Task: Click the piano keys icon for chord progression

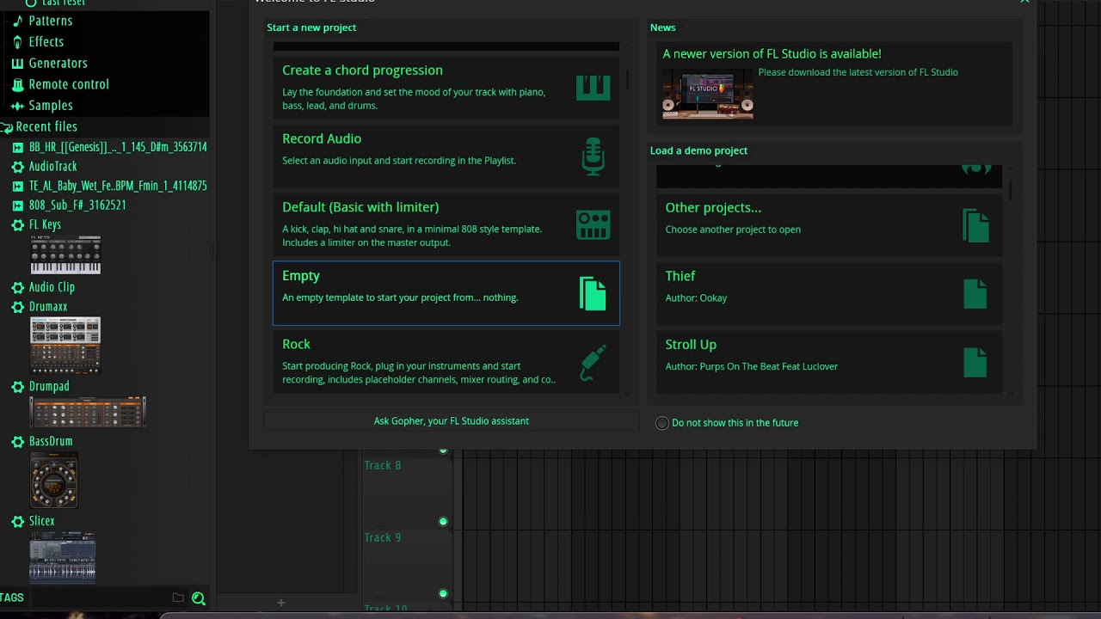Action: (x=594, y=88)
